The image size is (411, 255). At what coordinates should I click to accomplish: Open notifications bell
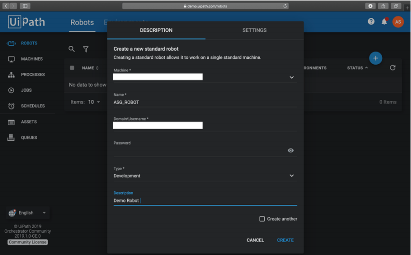[384, 22]
